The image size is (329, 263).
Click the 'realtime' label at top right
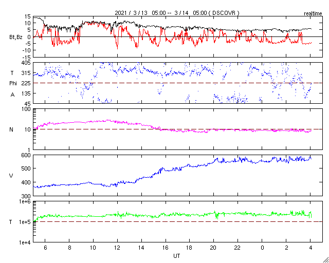click(313, 14)
